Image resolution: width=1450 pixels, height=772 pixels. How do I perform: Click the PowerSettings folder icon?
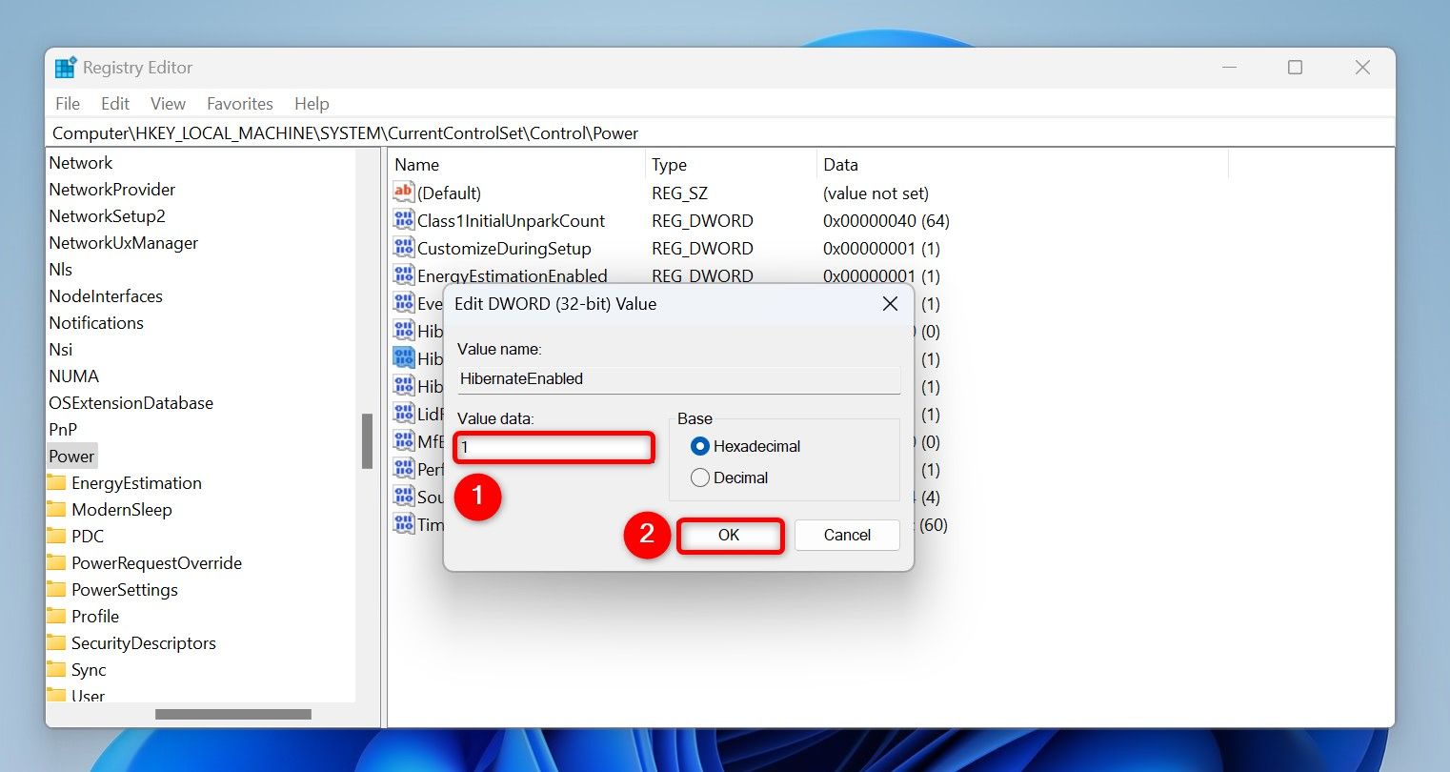[56, 590]
